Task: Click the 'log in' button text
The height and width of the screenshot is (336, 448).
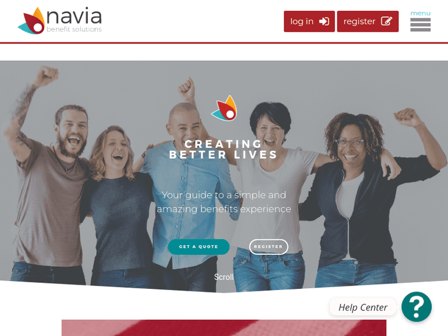Action: [302, 21]
